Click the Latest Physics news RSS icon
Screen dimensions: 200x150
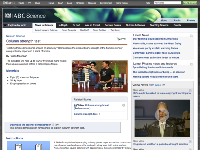click(191, 64)
